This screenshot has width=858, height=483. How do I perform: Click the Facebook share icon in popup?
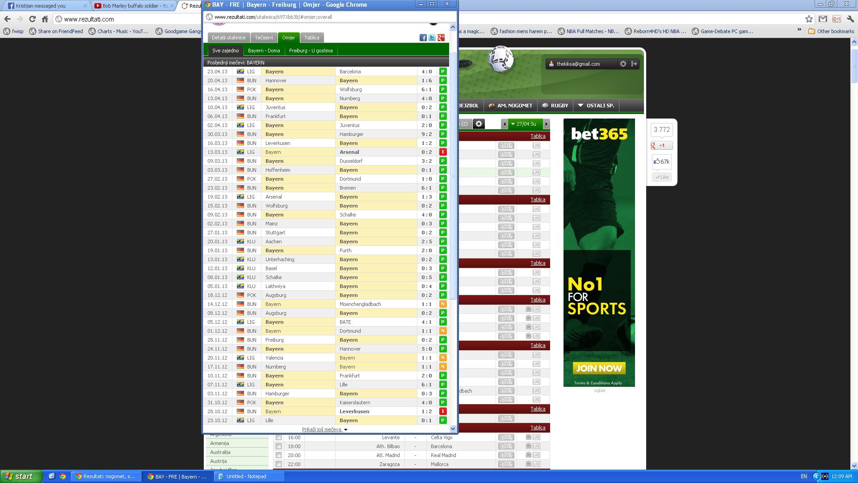423,38
